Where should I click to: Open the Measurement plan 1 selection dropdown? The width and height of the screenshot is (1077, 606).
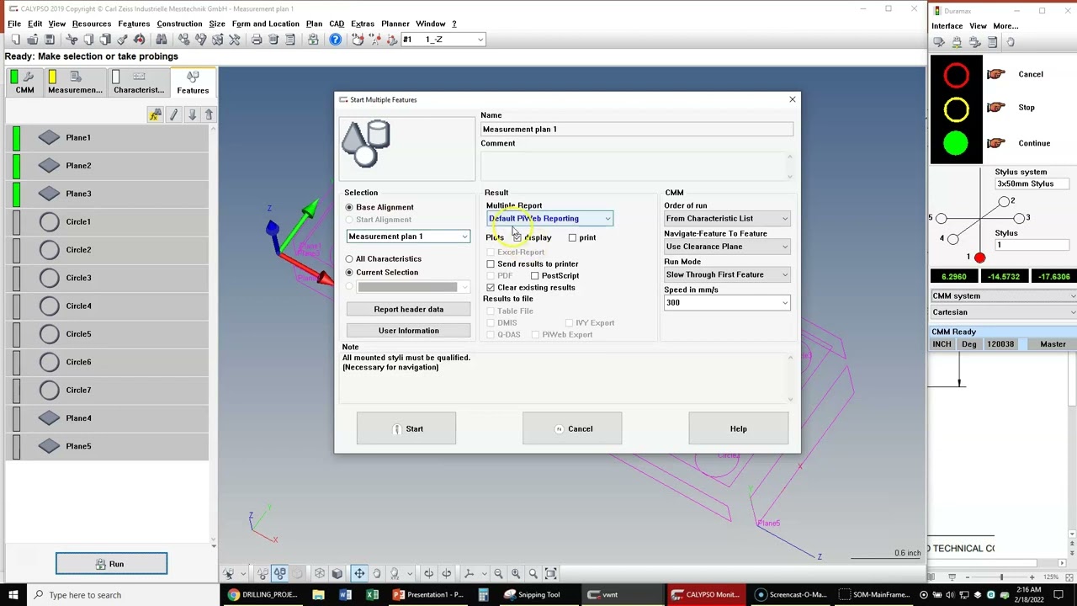pos(408,237)
